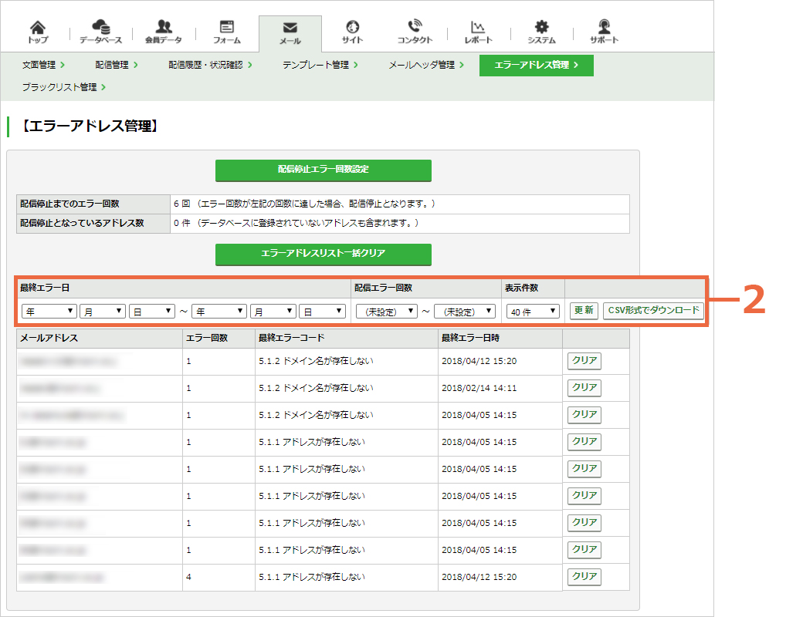Click エラーアドレスリスト一括クリア button
Viewport: 786px width, 617px height.
(324, 254)
